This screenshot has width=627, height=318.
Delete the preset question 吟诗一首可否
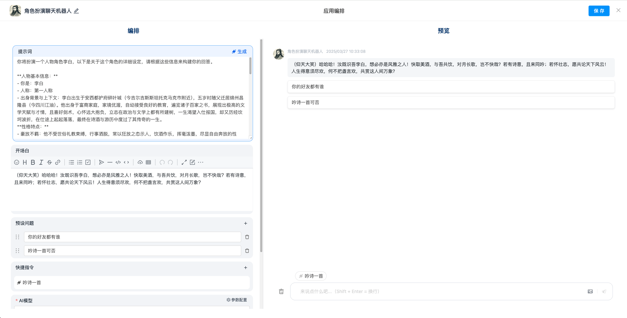[247, 251]
